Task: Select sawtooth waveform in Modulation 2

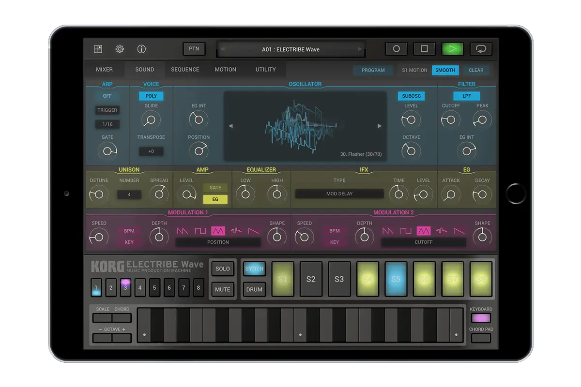Action: coord(388,231)
